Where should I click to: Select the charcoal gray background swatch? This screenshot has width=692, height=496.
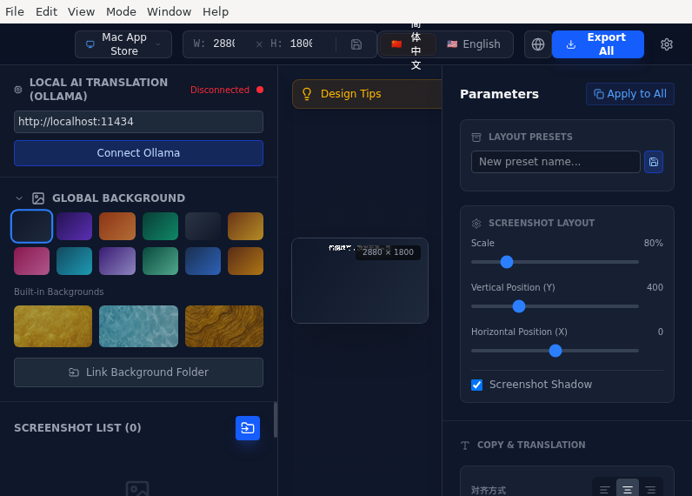(203, 226)
